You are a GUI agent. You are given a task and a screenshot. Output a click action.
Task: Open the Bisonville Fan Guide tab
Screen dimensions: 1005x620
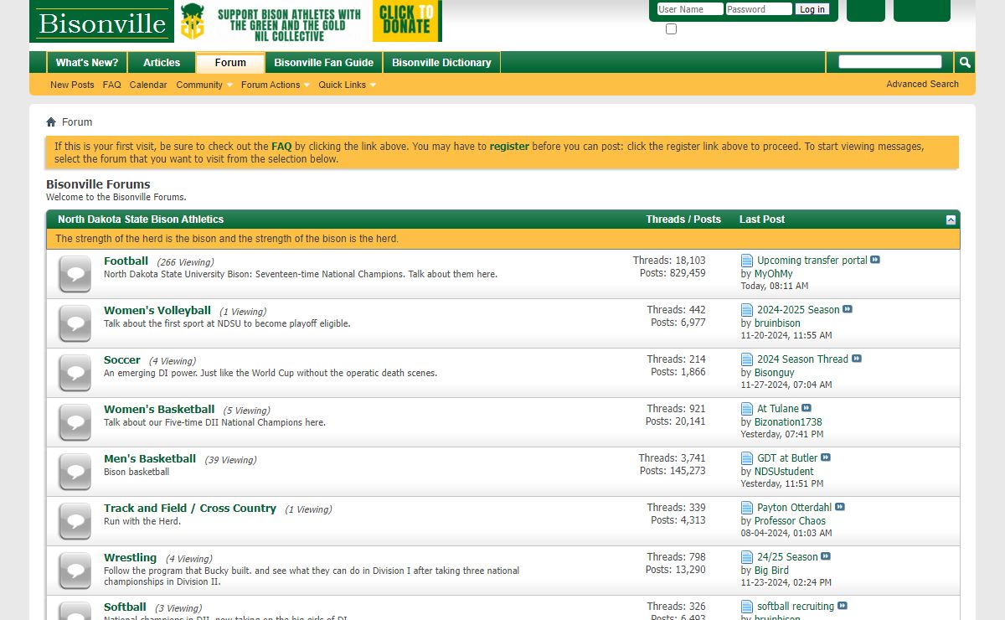324,63
